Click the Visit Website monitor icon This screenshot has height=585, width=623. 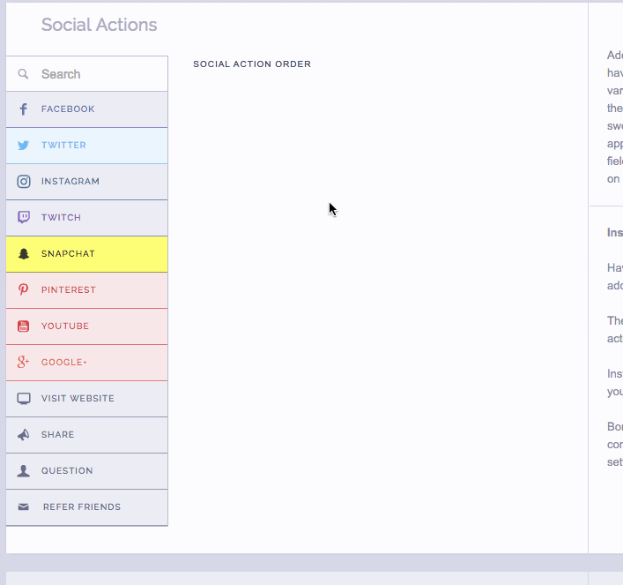tap(24, 398)
